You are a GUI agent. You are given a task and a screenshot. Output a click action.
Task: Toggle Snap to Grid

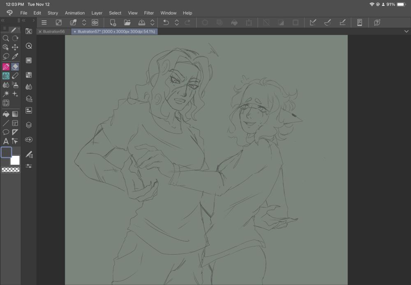pyautogui.click(x=343, y=23)
